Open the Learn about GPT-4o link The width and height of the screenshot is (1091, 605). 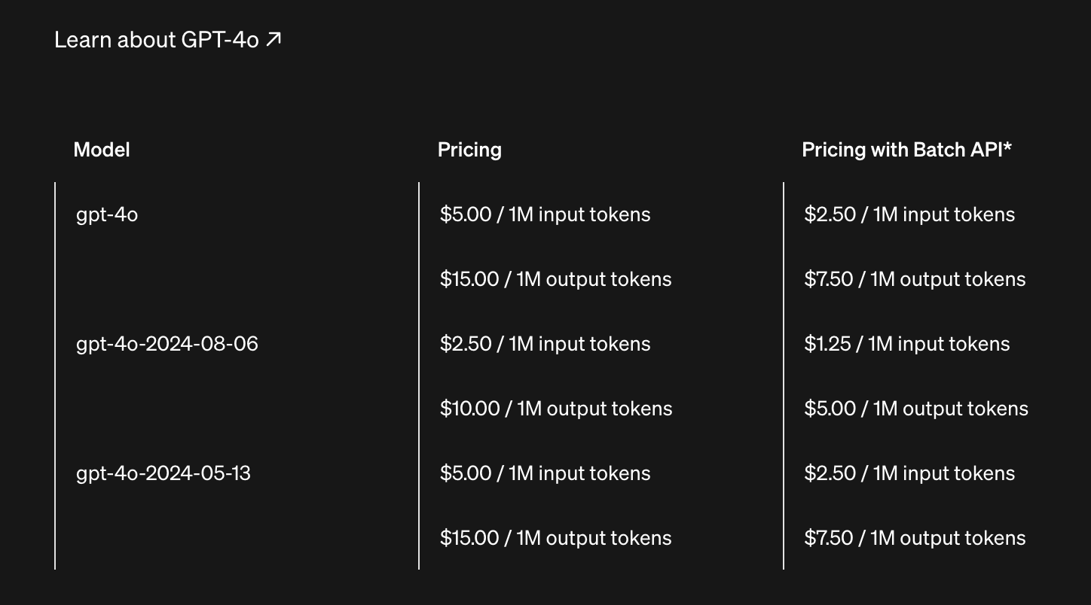point(167,40)
